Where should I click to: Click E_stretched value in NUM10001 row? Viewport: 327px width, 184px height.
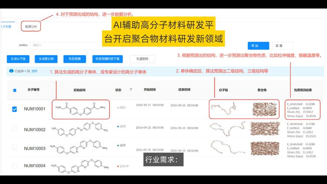point(310,104)
